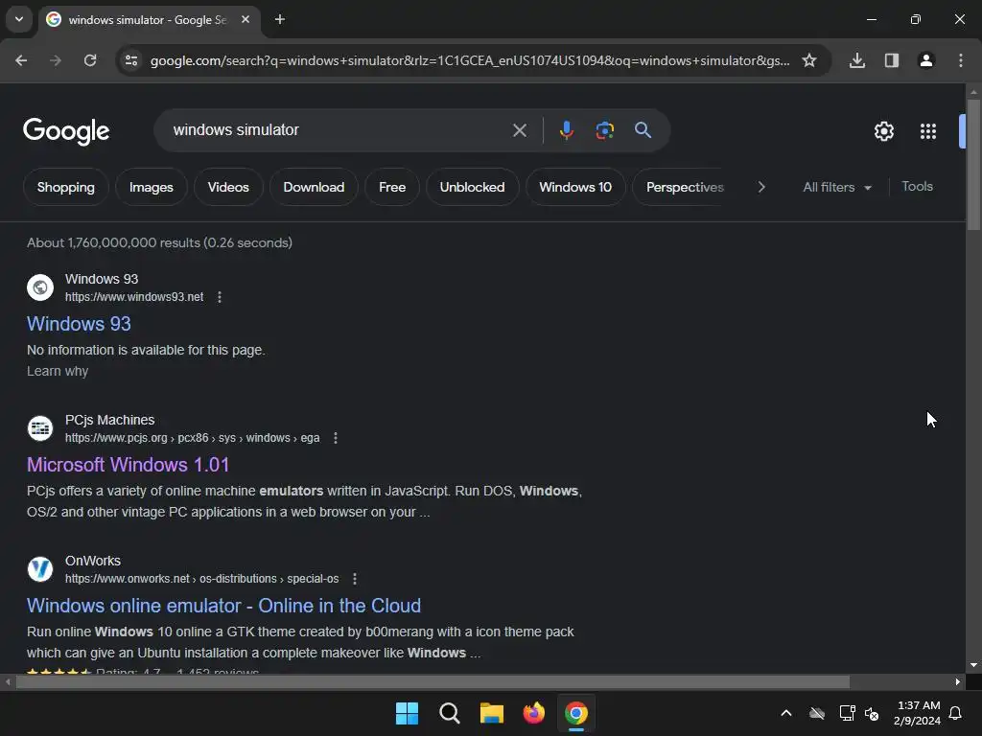The height and width of the screenshot is (736, 982).
Task: Click horizontal scrollbar right arrow
Action: [x=958, y=681]
